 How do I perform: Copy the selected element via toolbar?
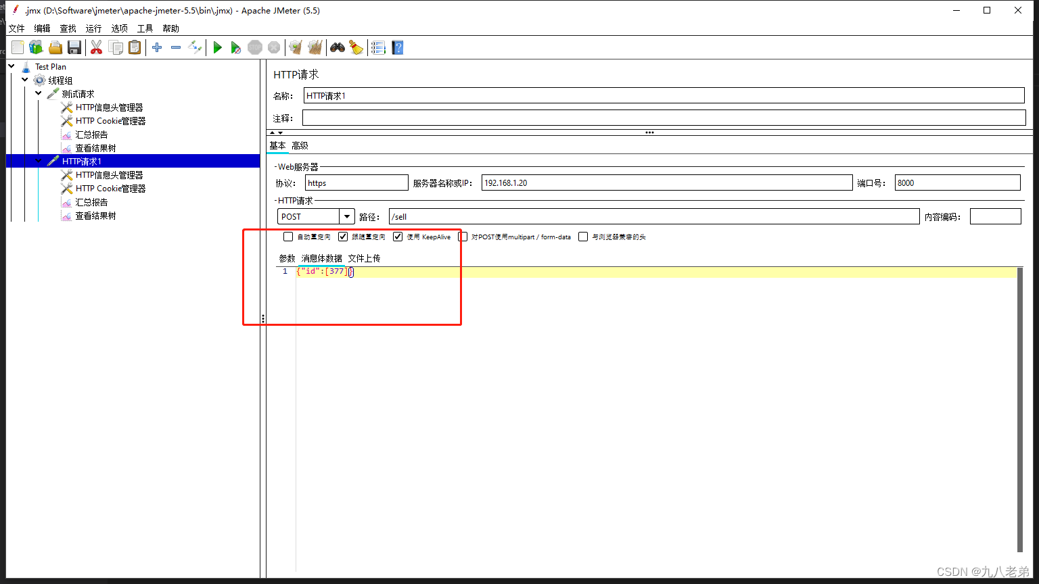coord(116,47)
